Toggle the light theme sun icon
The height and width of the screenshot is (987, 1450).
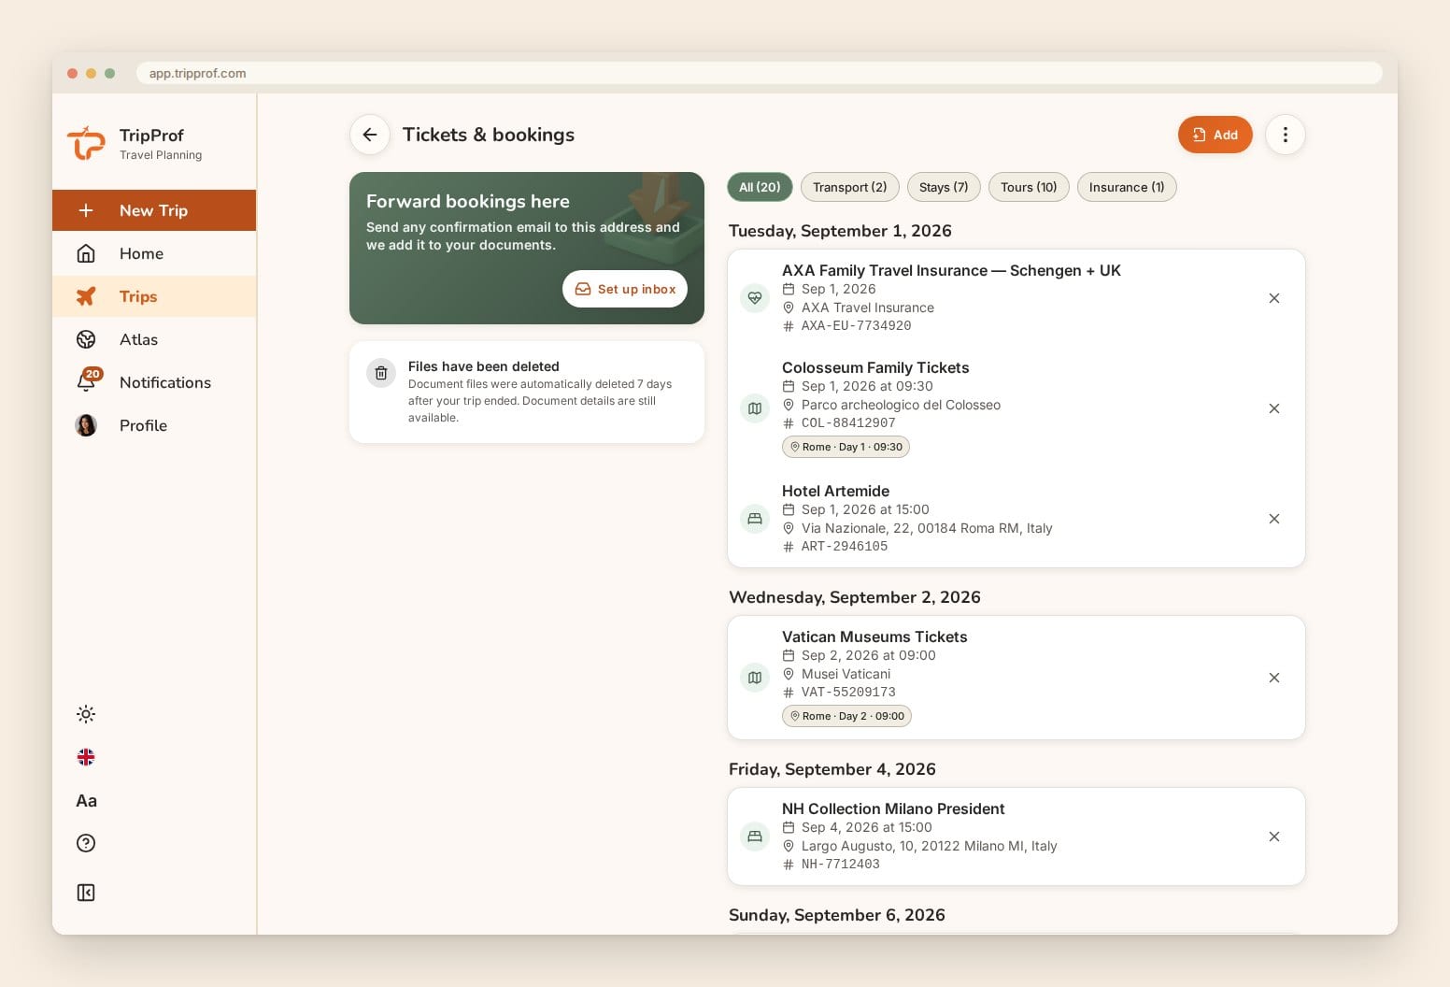click(x=86, y=714)
